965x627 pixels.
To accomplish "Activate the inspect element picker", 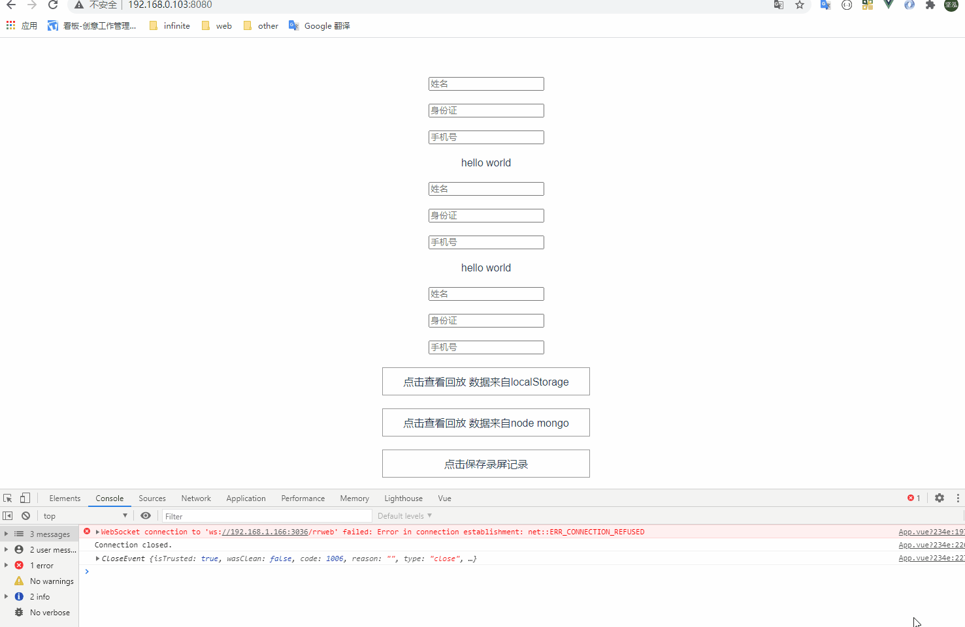I will (8, 498).
